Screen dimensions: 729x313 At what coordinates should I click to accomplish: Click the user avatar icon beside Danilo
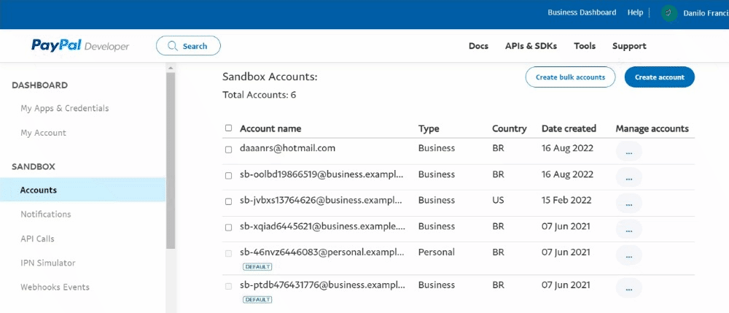[x=669, y=13]
